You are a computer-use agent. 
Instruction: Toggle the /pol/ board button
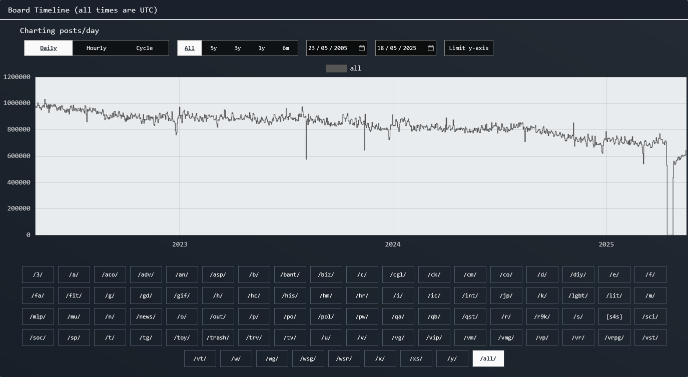click(326, 316)
